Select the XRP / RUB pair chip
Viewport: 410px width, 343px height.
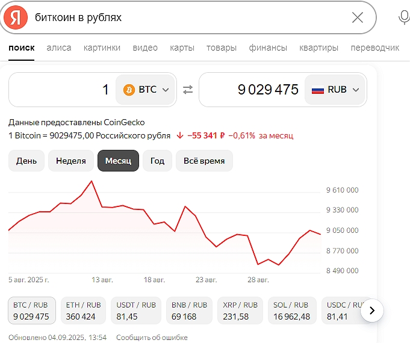(x=240, y=311)
